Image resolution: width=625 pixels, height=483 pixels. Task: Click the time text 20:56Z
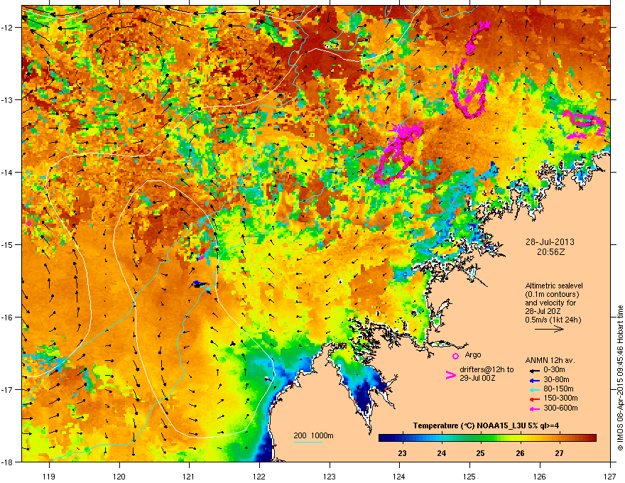pos(550,252)
